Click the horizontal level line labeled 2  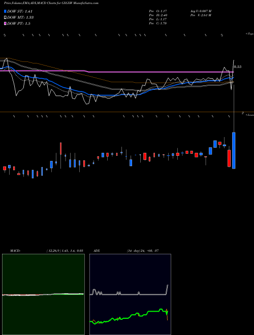click(x=127, y=112)
